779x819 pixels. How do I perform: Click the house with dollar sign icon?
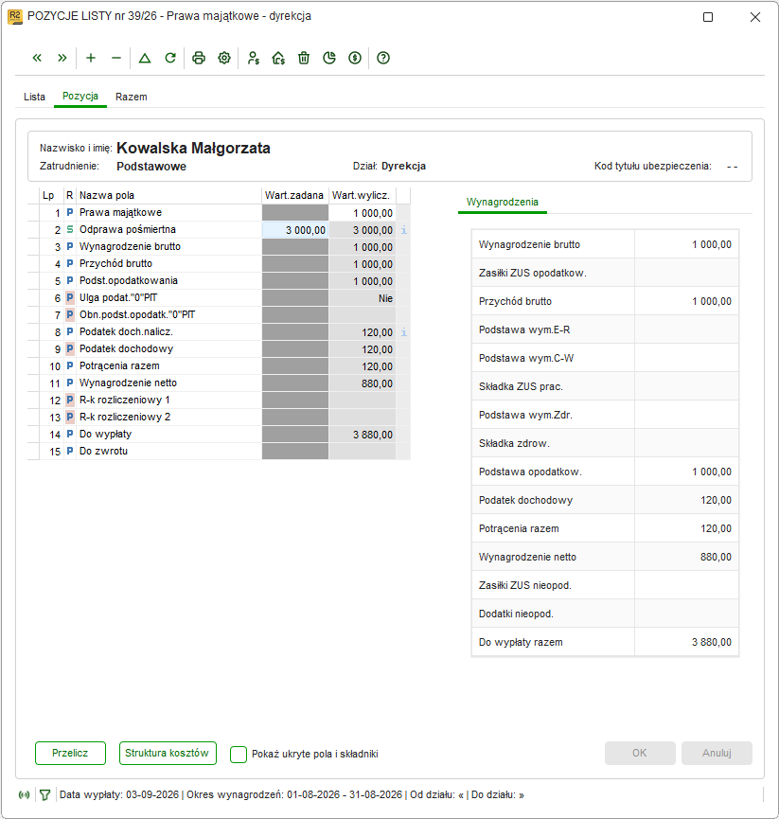tap(278, 58)
